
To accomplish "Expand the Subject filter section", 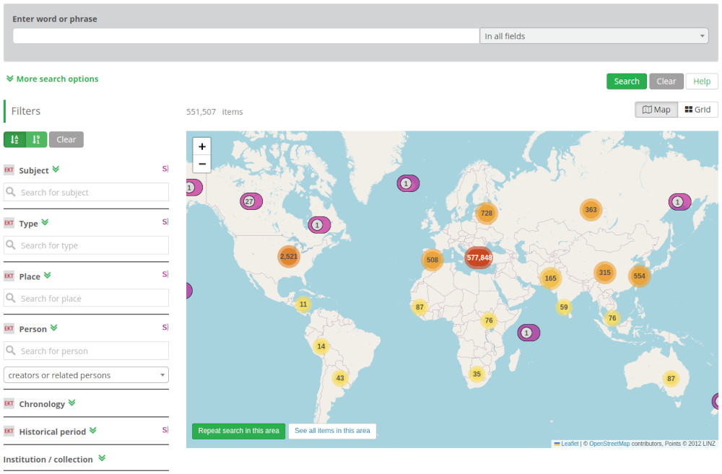I will (x=56, y=170).
